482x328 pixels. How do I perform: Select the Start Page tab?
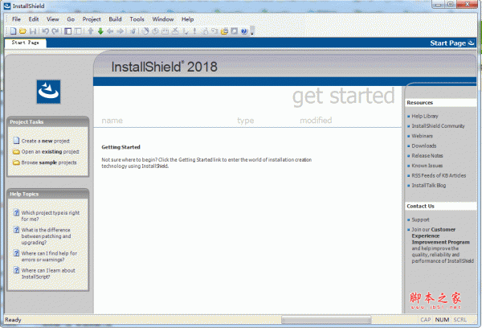(25, 43)
